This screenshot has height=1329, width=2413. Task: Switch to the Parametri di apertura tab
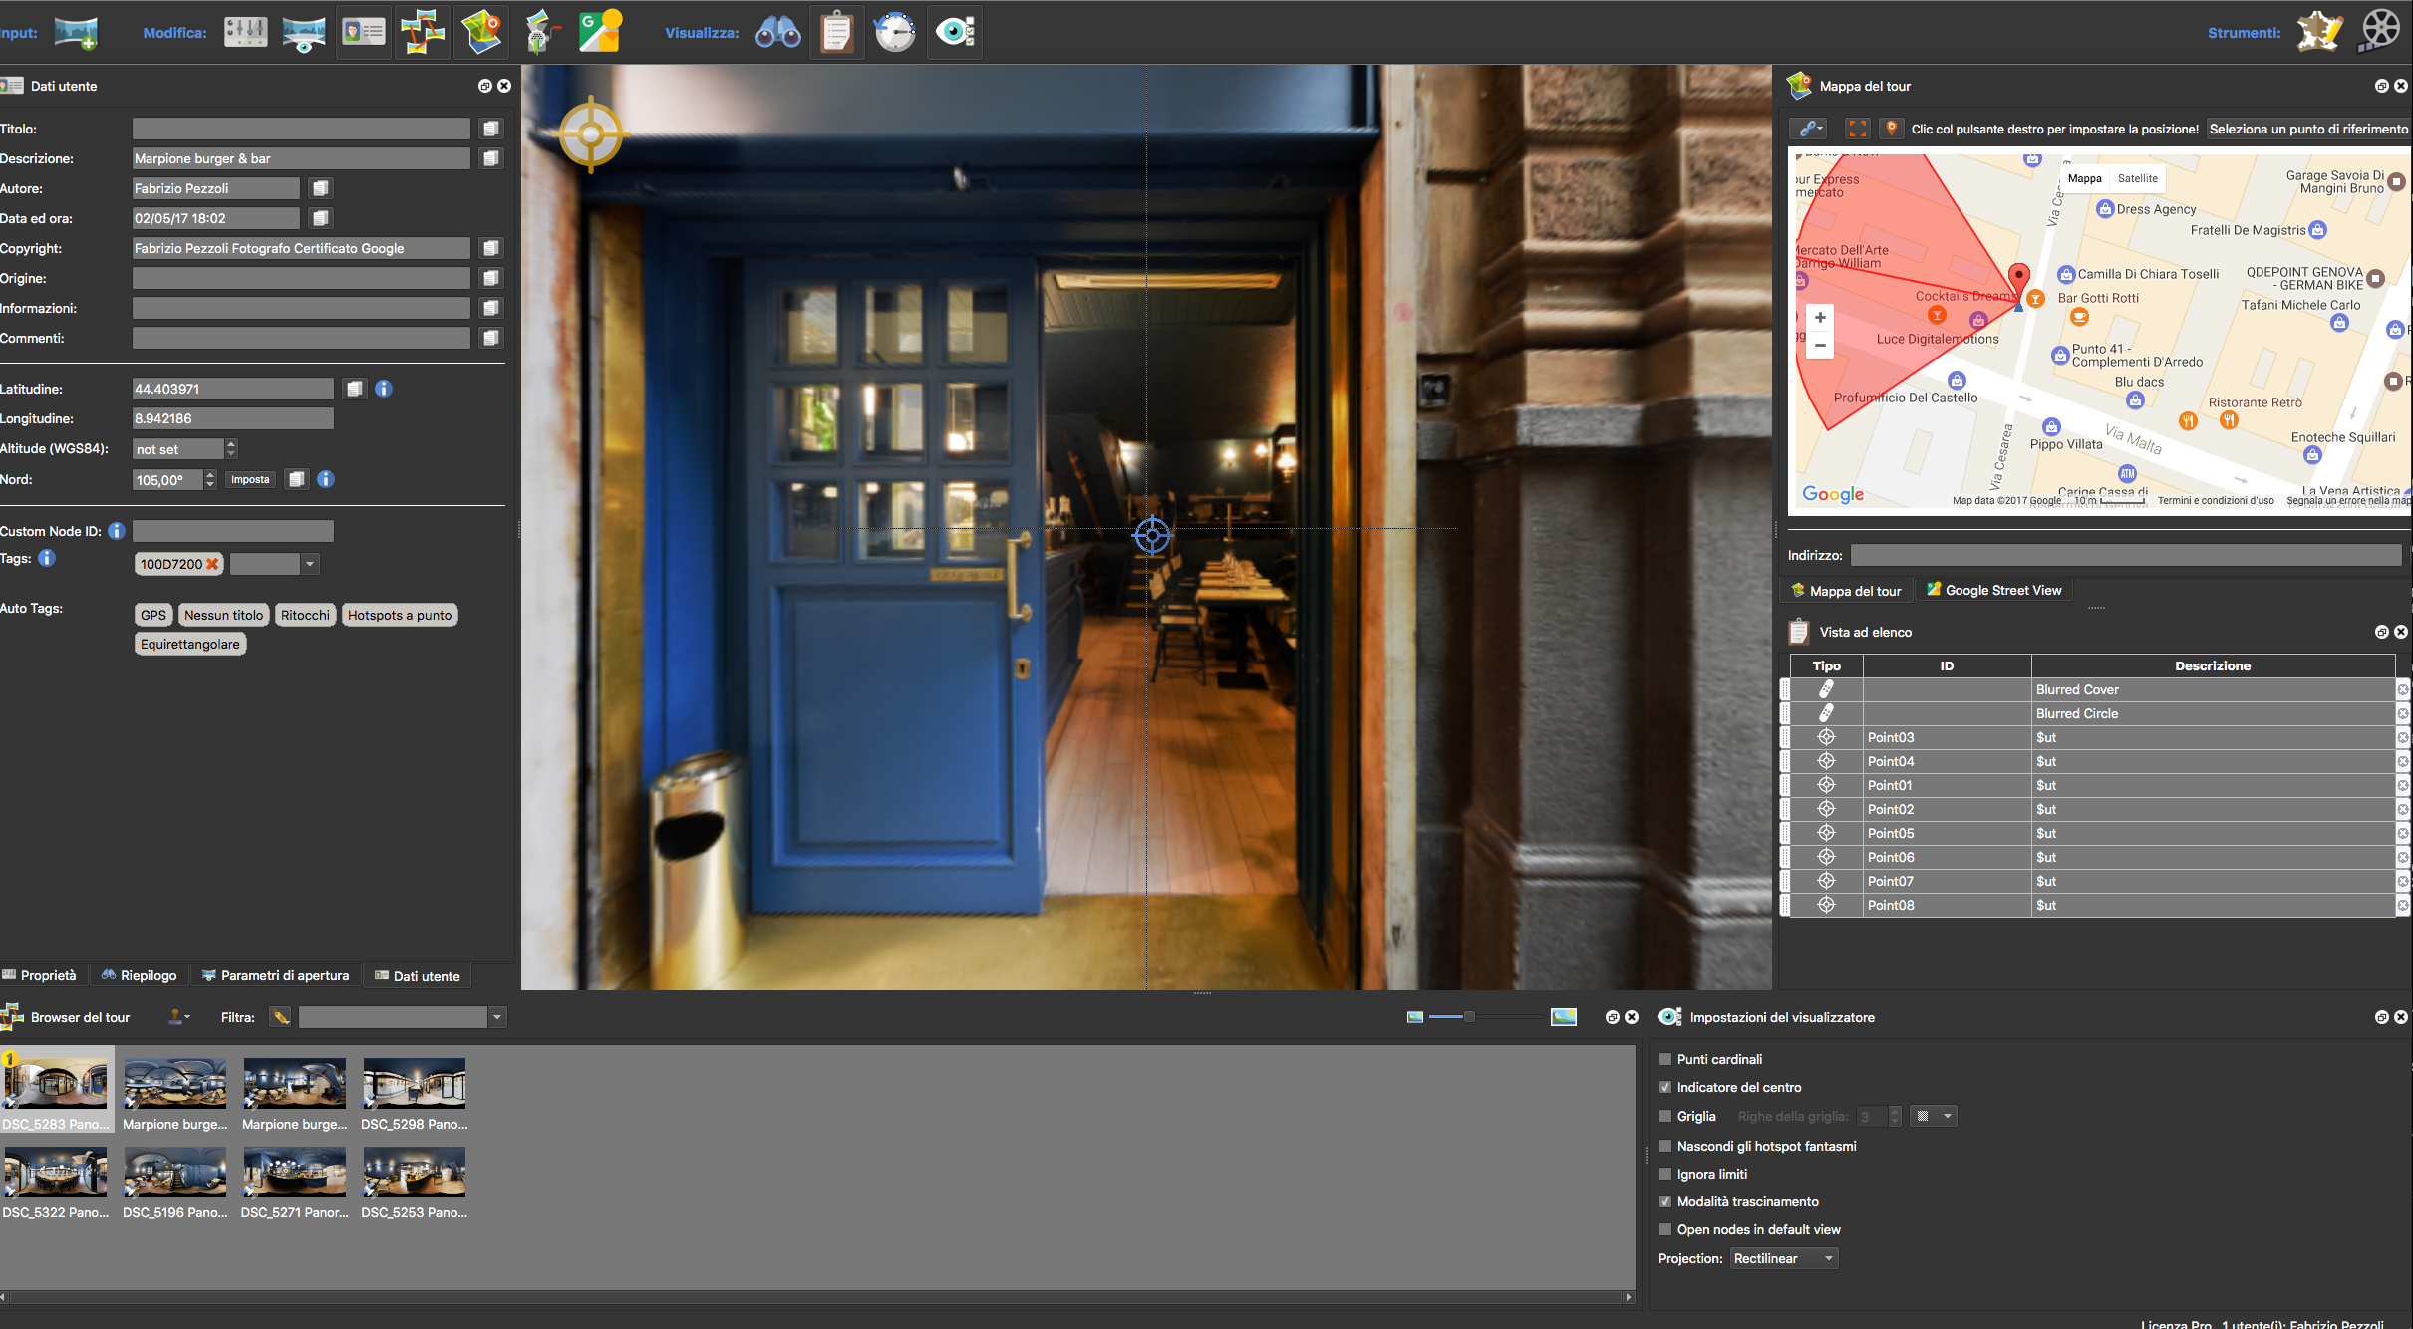275,976
